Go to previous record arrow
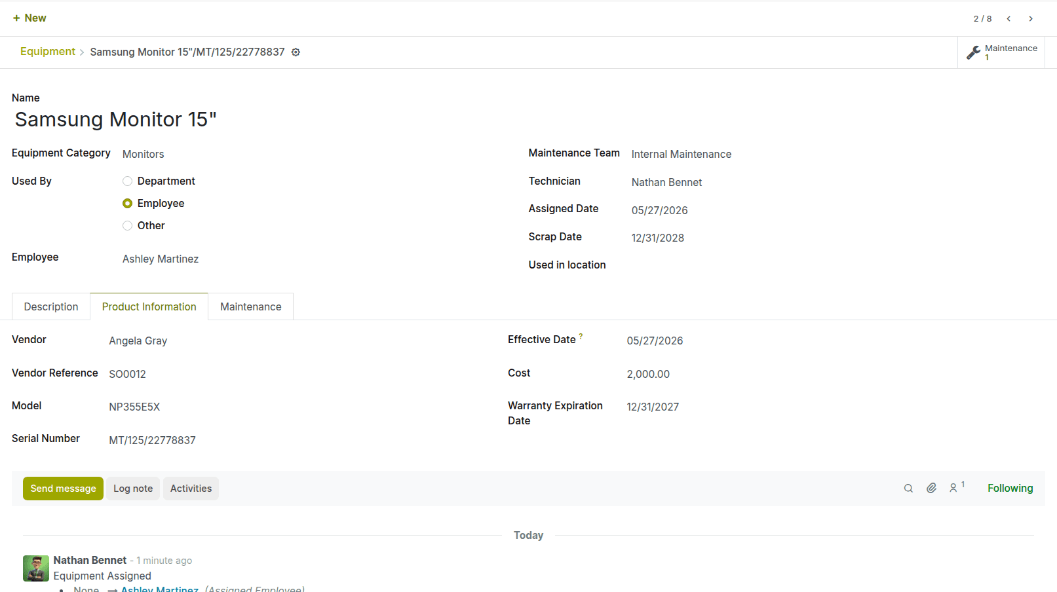The width and height of the screenshot is (1057, 592). [x=1009, y=18]
